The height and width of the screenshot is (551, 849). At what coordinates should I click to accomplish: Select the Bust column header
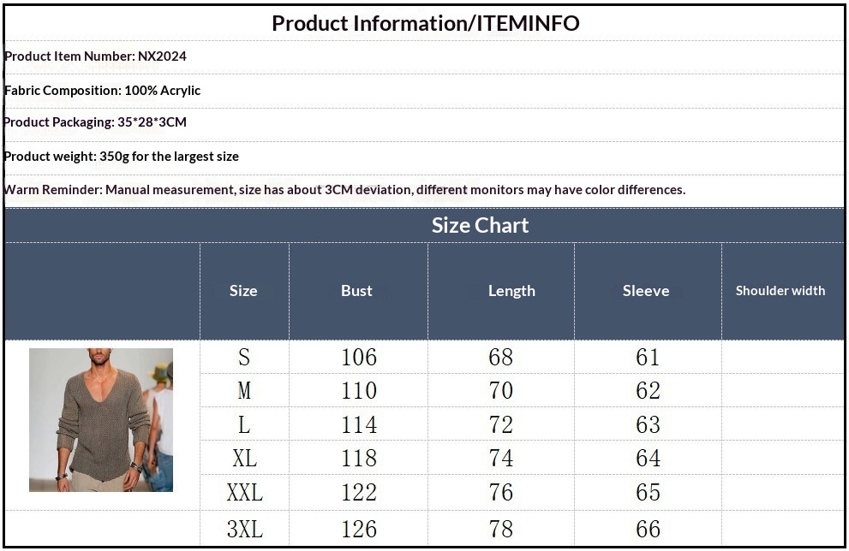356,291
